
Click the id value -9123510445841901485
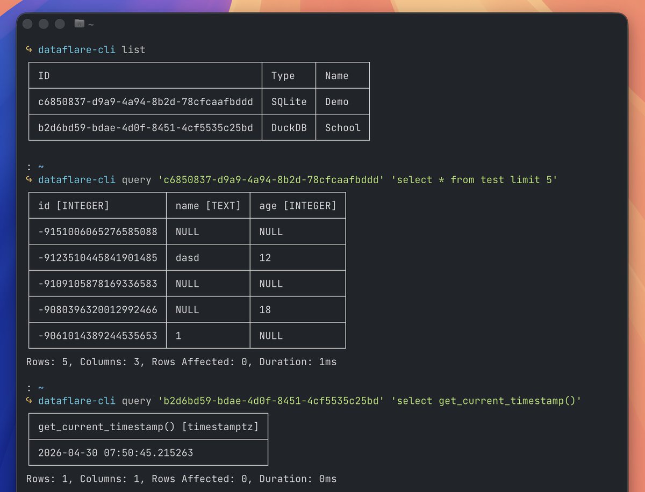(98, 258)
